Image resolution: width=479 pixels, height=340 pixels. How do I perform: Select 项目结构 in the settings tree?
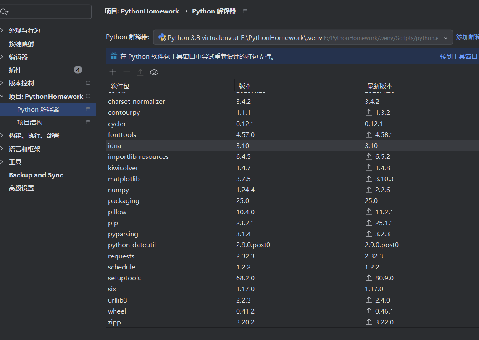coord(30,122)
